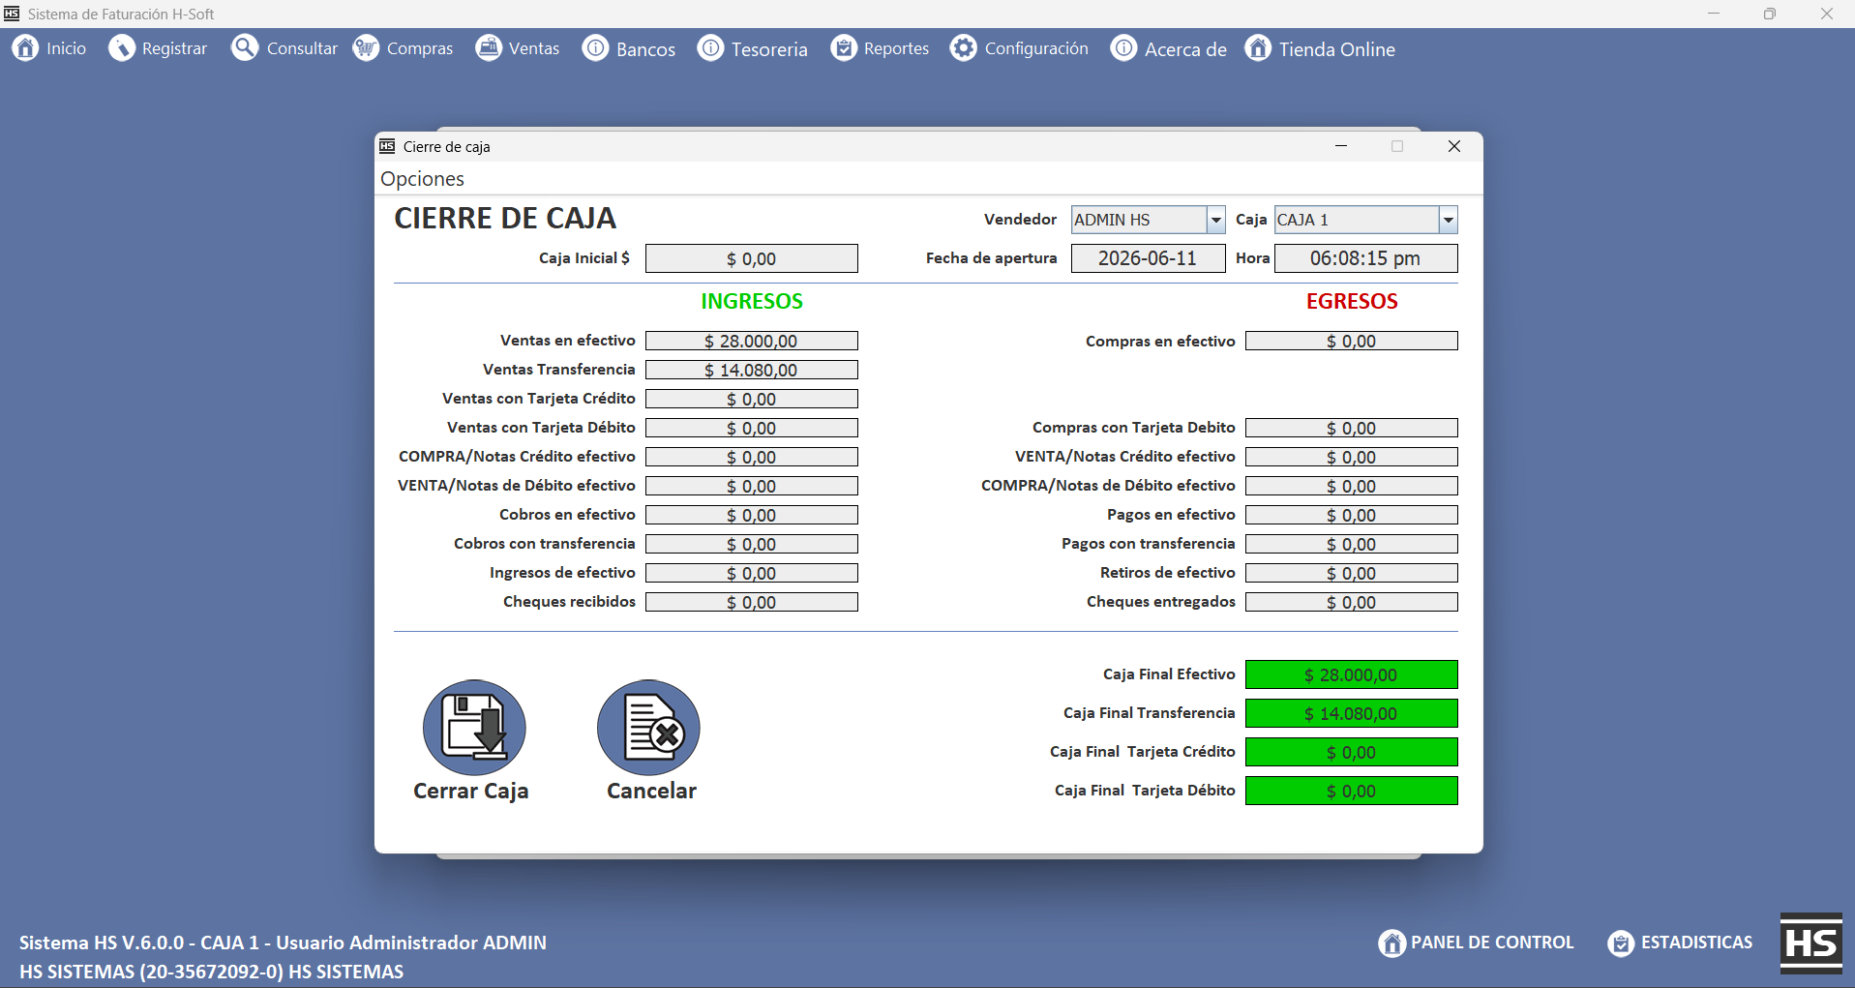Click green Caja Final Efectivo field
Viewport: 1855px width, 988px height.
(x=1352, y=674)
